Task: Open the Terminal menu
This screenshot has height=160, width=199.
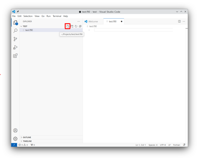Action: click(57, 16)
